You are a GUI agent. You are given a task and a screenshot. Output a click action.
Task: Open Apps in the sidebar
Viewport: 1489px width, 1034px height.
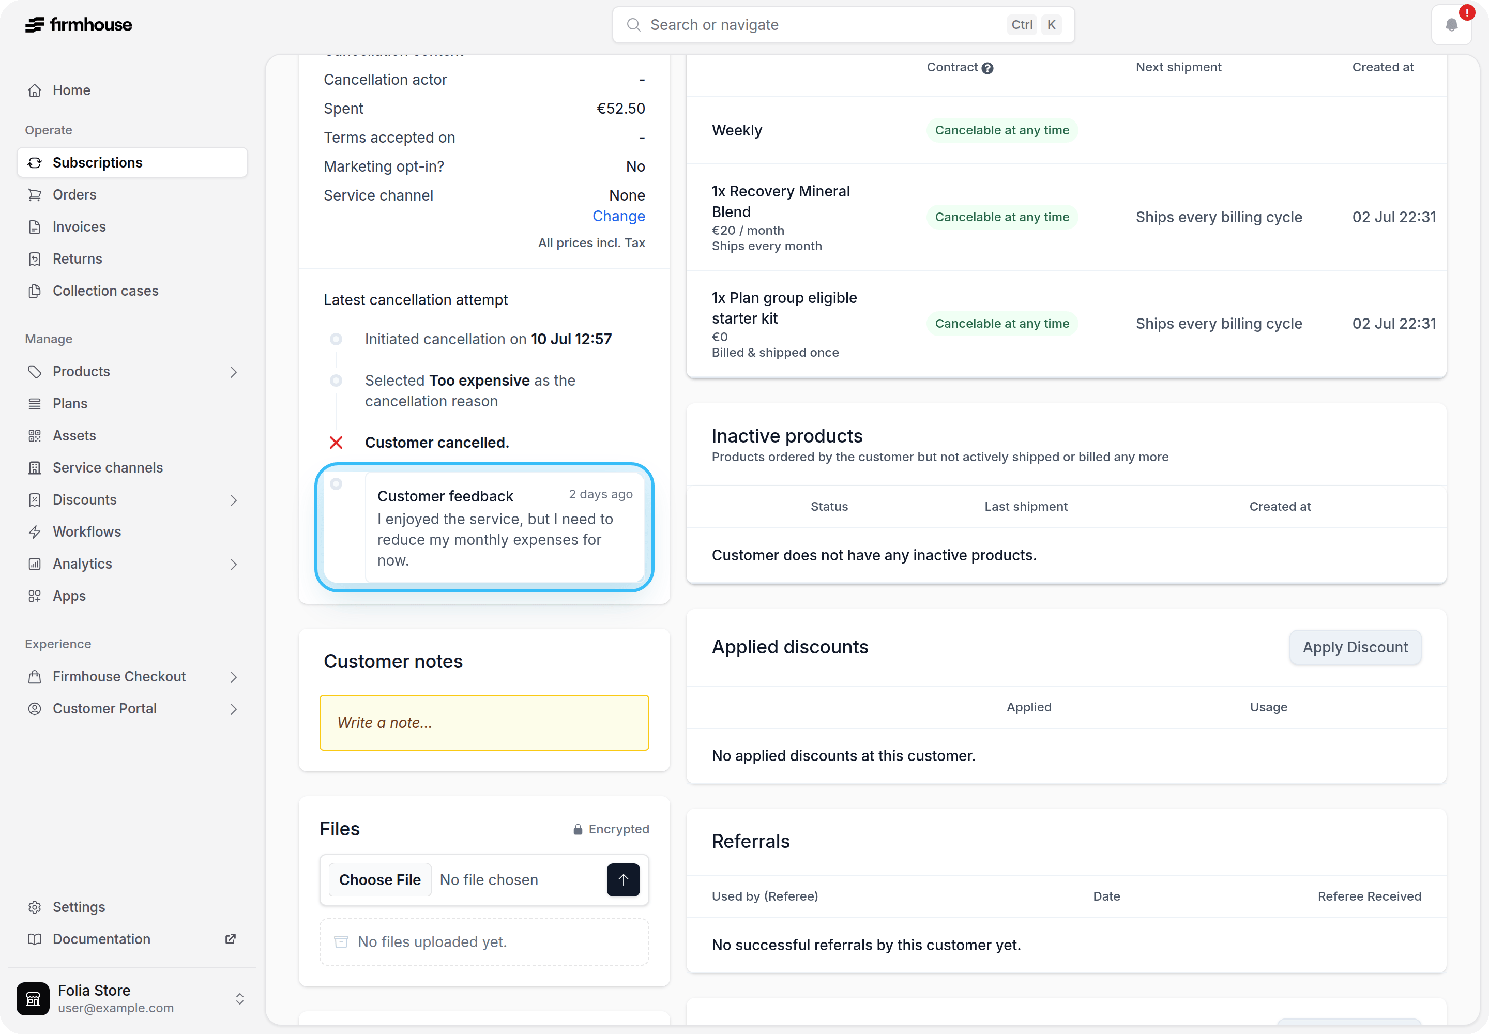point(132,596)
